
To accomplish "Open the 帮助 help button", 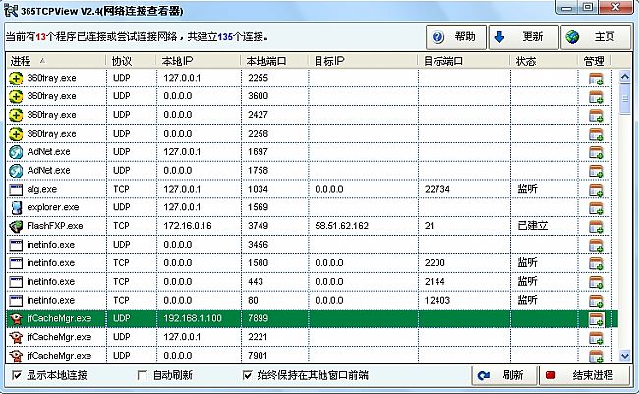I will 455,37.
